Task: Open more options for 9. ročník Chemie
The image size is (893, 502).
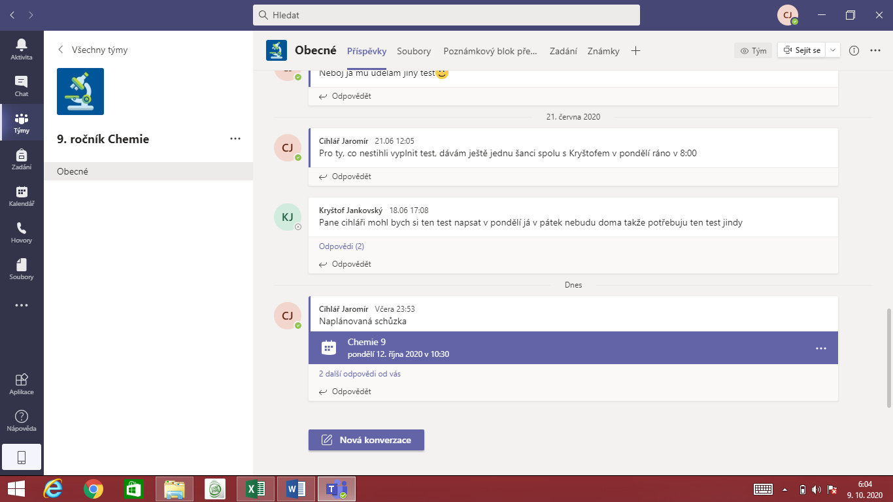Action: click(x=235, y=139)
